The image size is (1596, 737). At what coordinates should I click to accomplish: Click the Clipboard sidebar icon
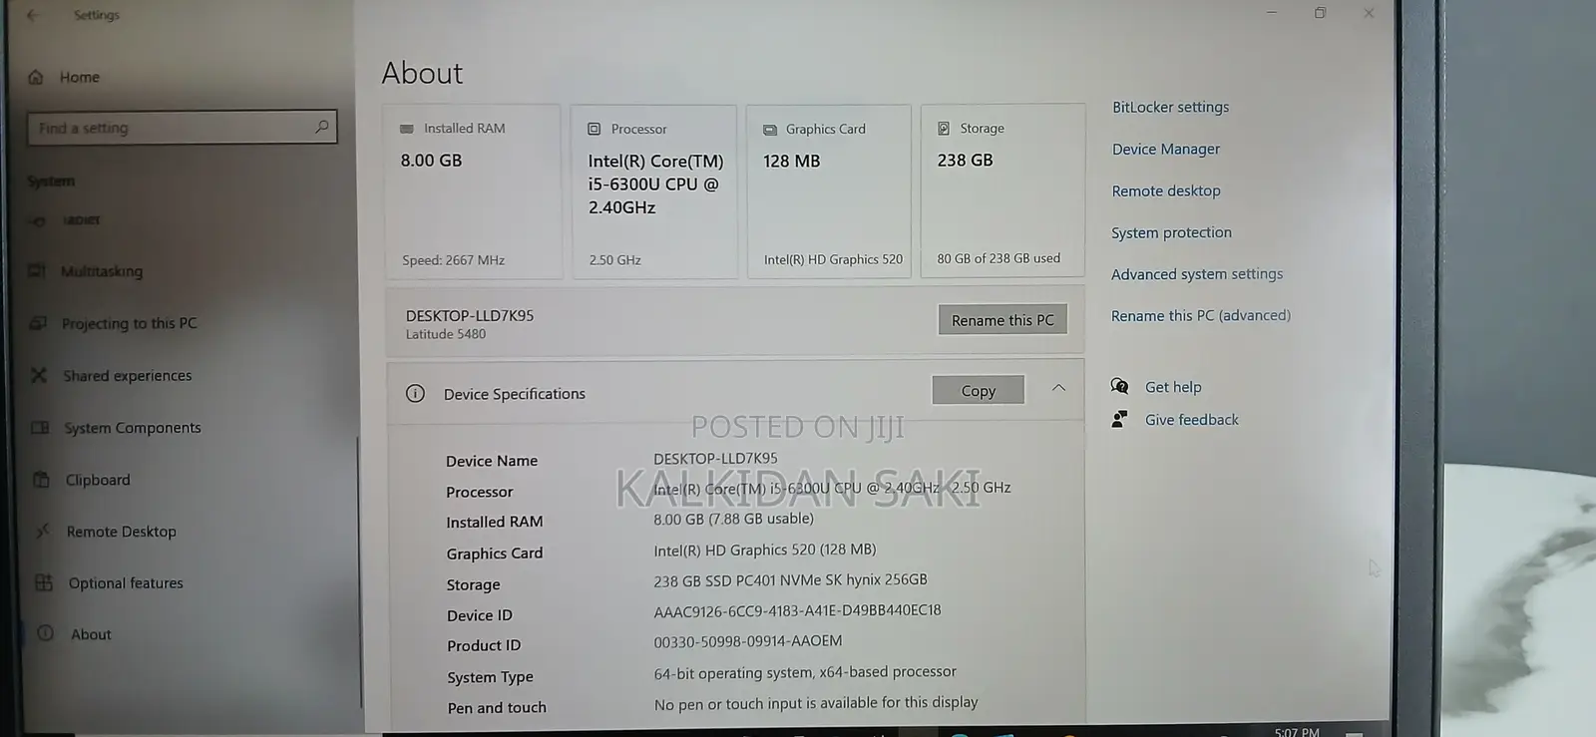click(x=41, y=480)
